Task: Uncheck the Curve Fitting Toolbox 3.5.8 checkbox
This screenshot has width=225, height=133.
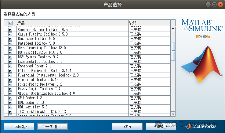Action: point(10,34)
